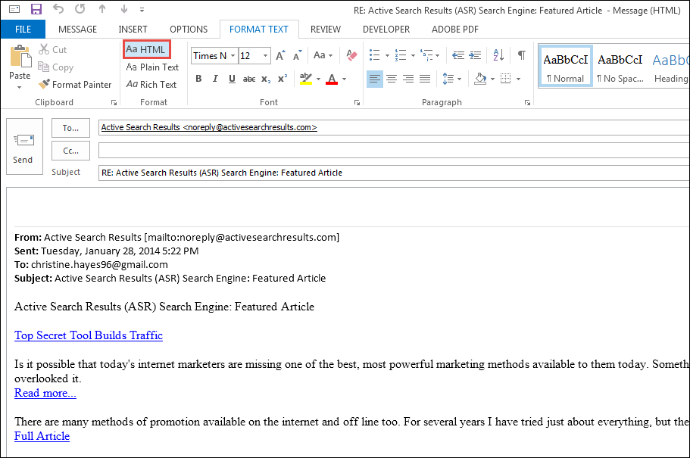This screenshot has height=458, width=690.
Task: Open Paragraph dialog launcher
Action: [x=527, y=102]
